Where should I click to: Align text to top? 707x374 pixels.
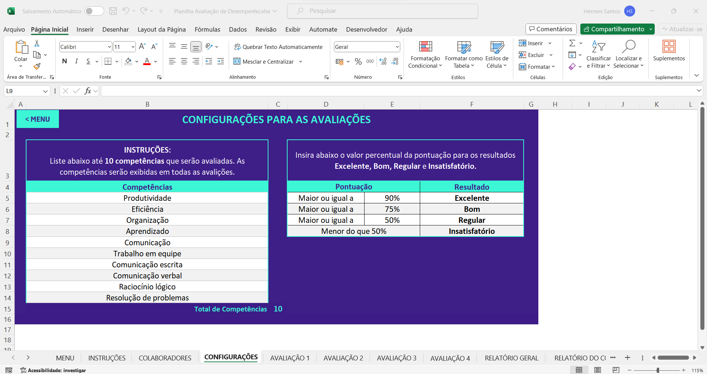(172, 46)
